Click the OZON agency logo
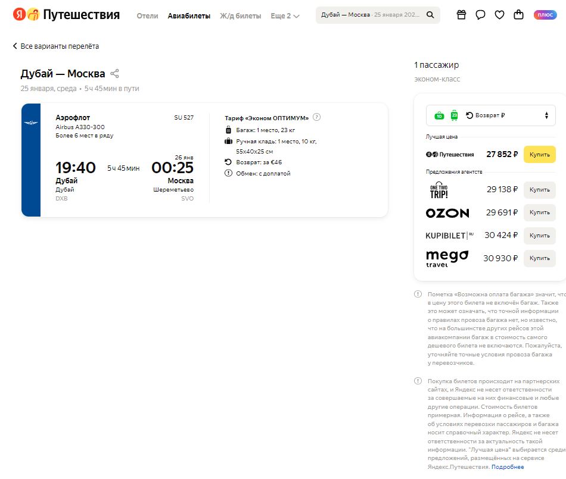566x479 pixels. [447, 213]
